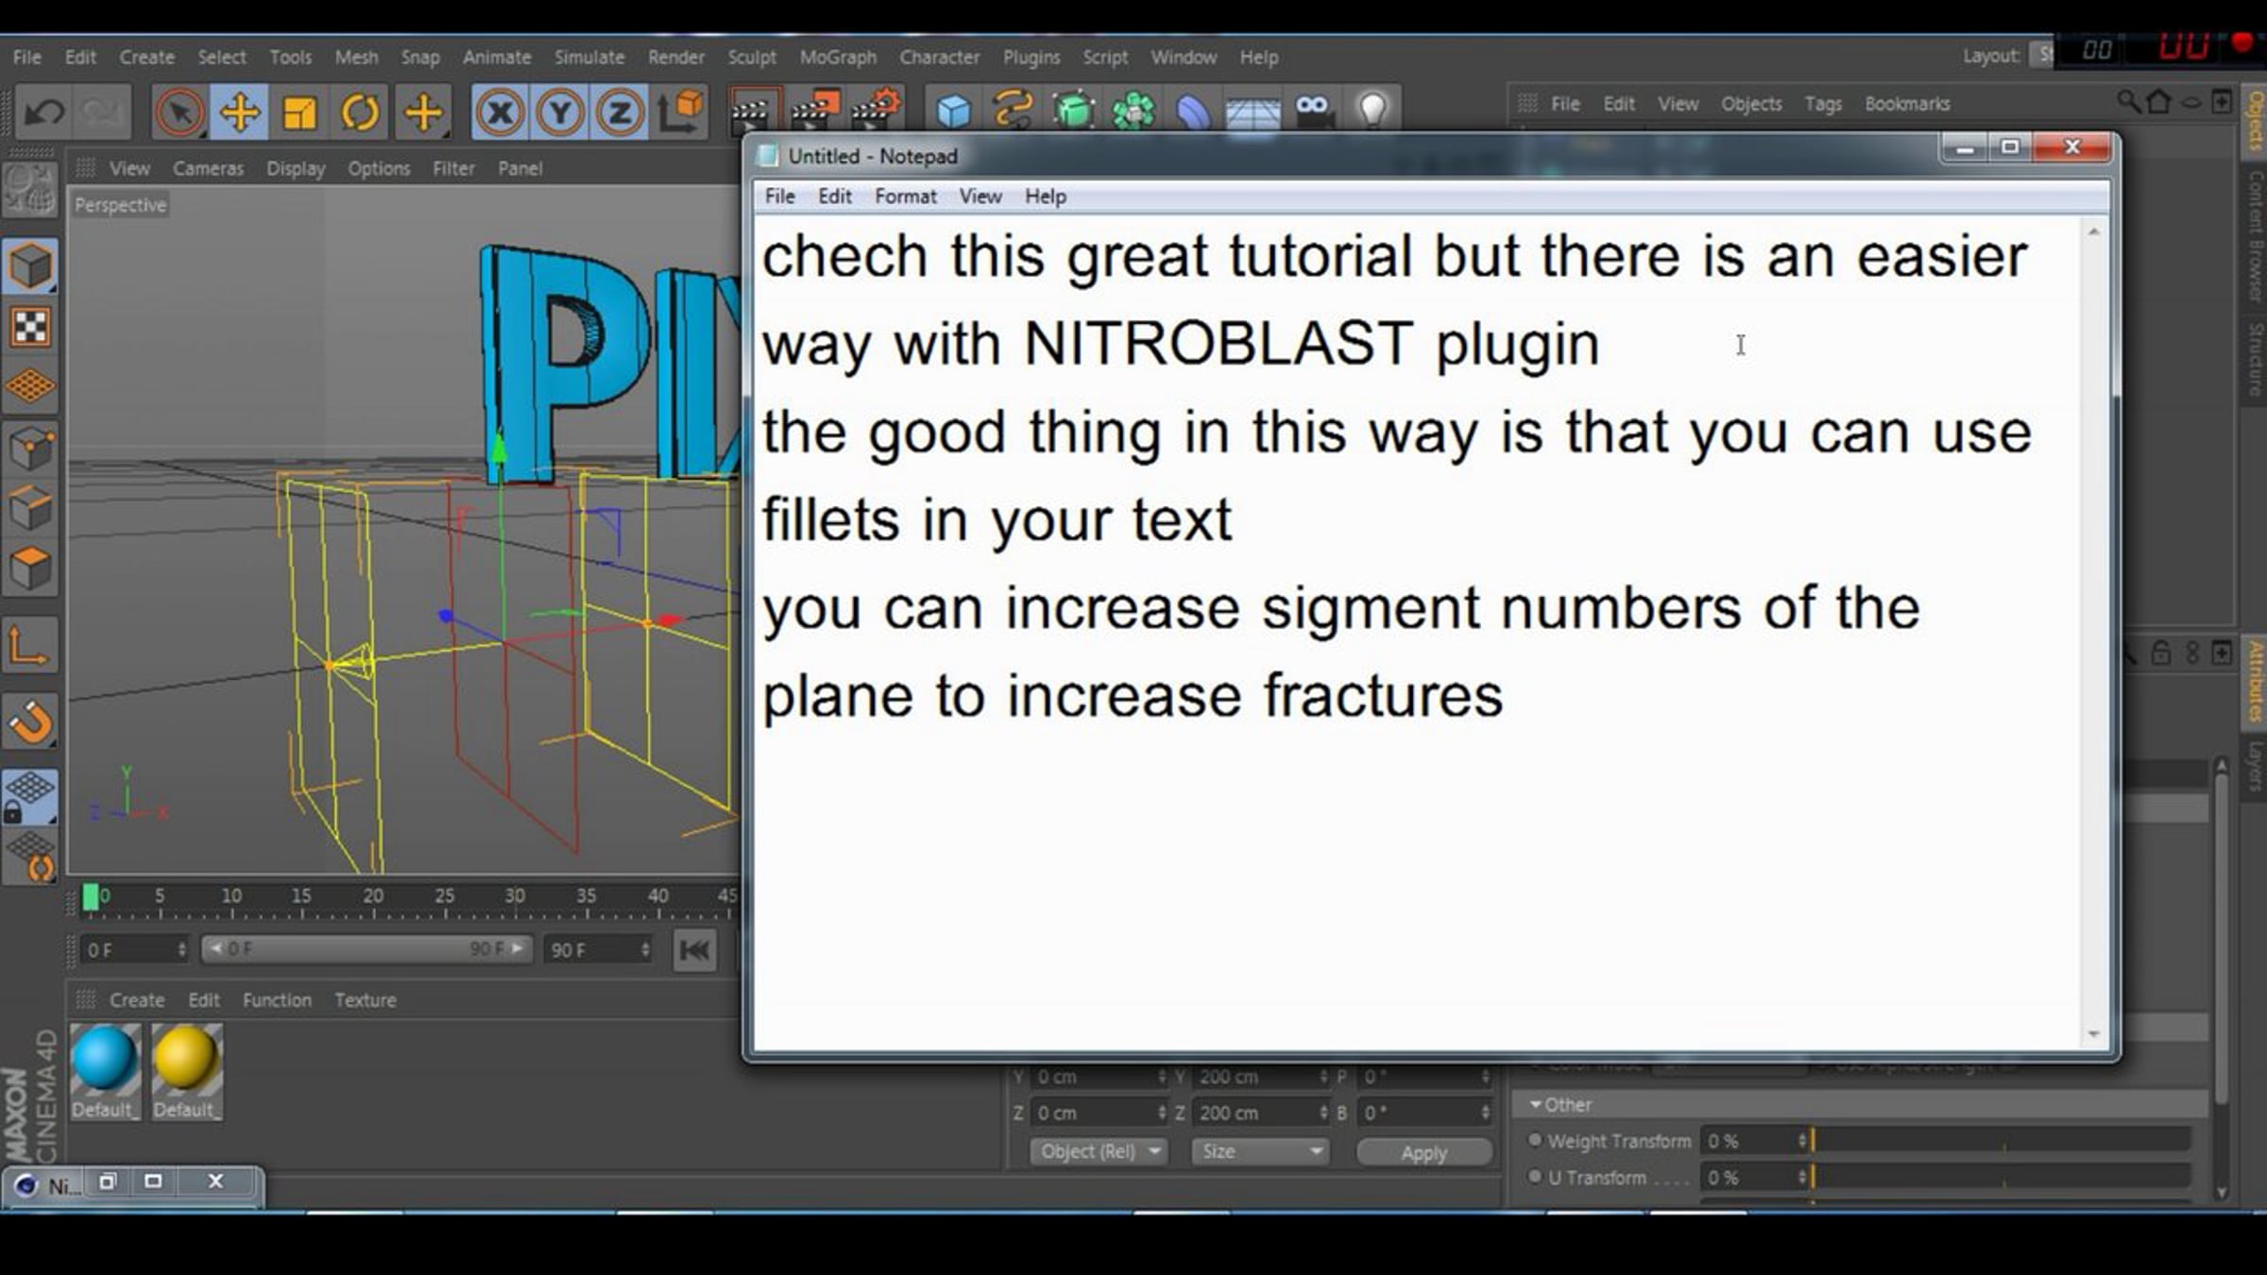Open the Layout dropdown
2267x1275 pixels.
point(2043,55)
